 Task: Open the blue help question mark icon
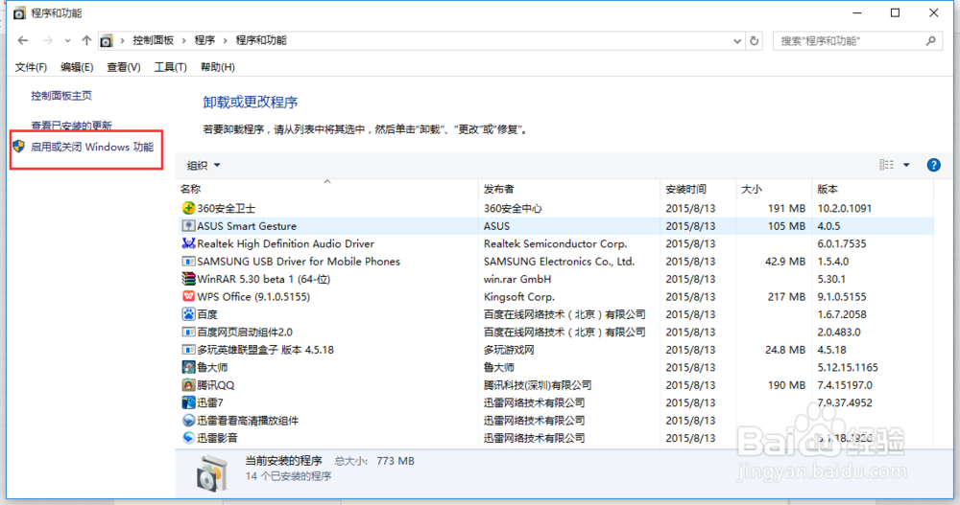coord(934,165)
